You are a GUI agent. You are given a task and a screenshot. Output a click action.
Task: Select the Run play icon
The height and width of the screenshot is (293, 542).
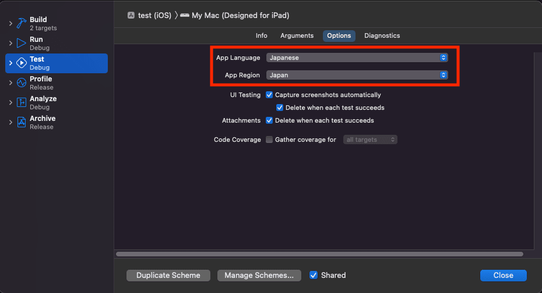point(22,43)
